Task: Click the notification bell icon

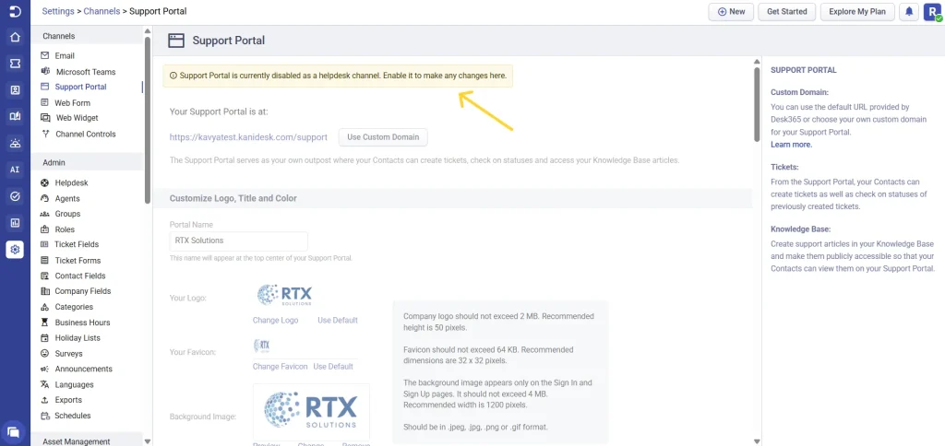Action: pos(909,12)
